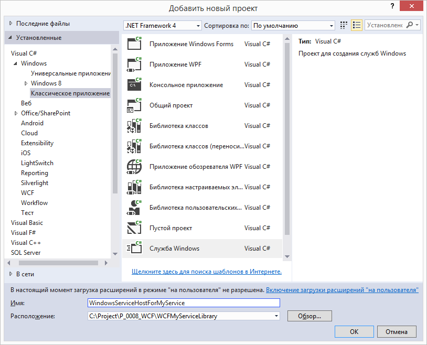Expand the Office/SharePoint tree node

pos(16,113)
